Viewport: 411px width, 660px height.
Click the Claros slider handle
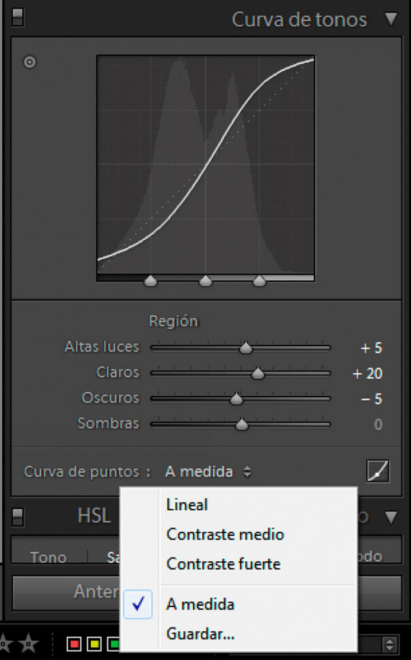[x=258, y=374]
